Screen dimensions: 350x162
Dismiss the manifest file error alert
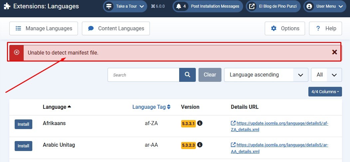(x=334, y=52)
